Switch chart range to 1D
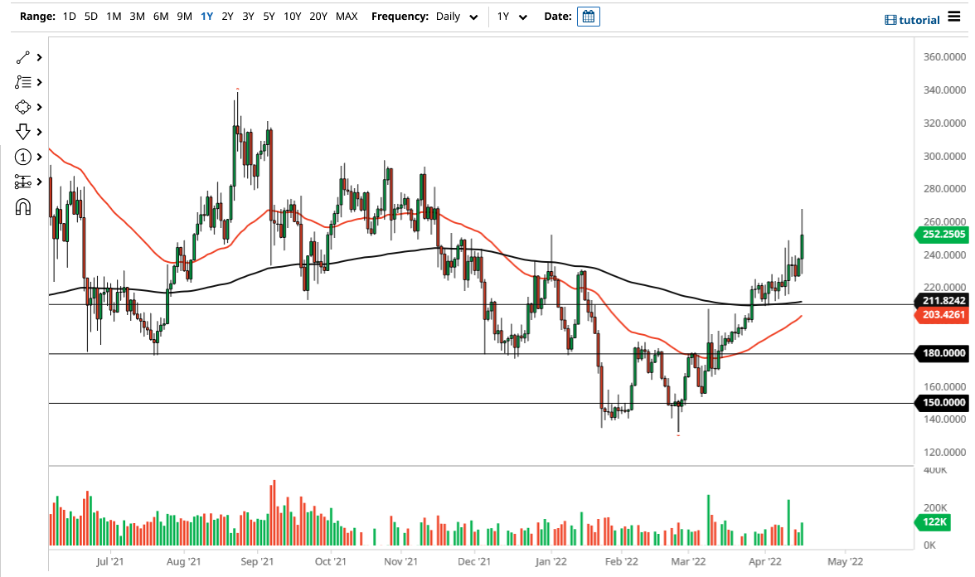 click(x=69, y=16)
